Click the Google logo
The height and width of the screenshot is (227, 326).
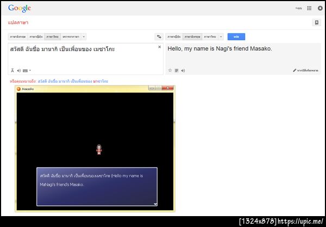[20, 8]
